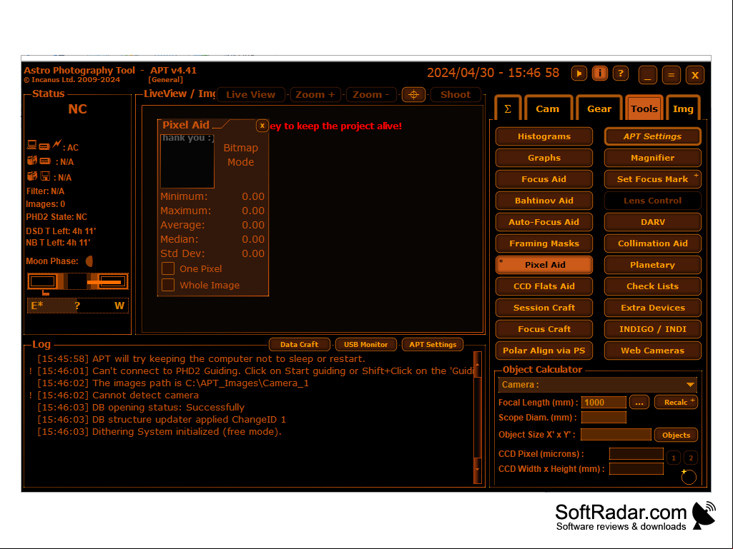The height and width of the screenshot is (549, 733).
Task: Click the question mark help icon
Action: (x=620, y=74)
